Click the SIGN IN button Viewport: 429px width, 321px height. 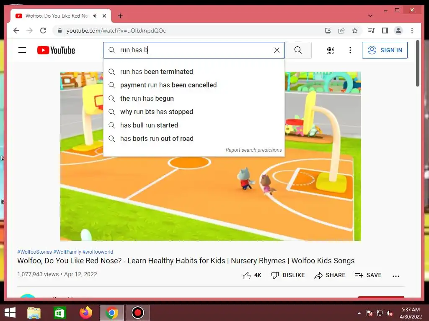(x=385, y=50)
